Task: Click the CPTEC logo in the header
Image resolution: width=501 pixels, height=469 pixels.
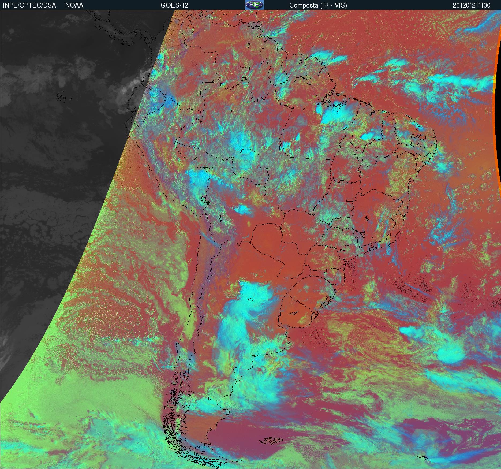Action: click(255, 5)
